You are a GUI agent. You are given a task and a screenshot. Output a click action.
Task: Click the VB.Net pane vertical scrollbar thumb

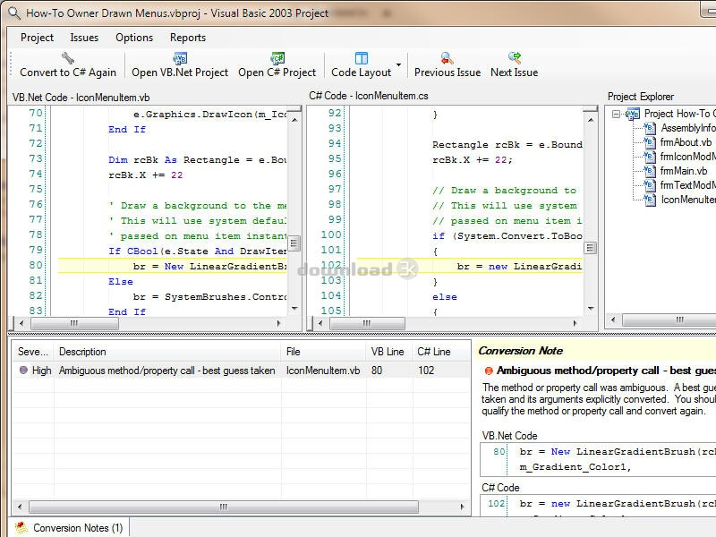tap(294, 243)
